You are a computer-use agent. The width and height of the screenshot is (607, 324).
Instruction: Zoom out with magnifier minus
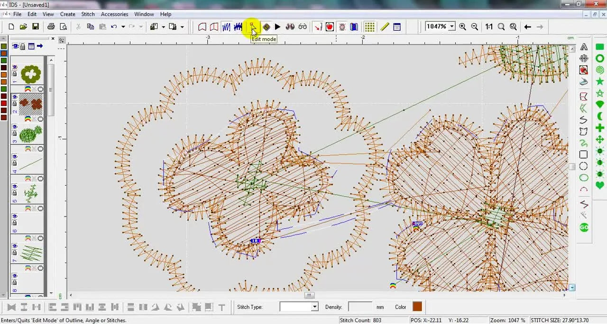click(475, 27)
